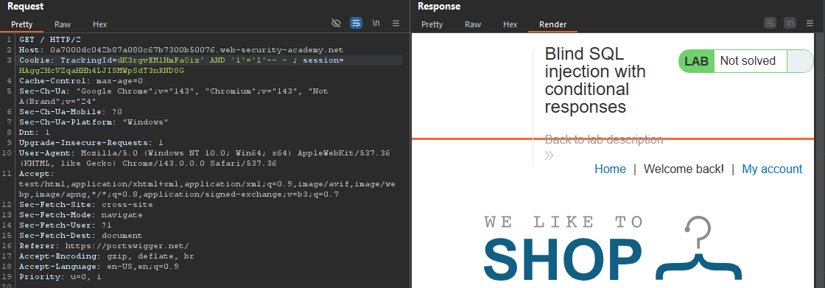This screenshot has width=825, height=288.
Task: Click the Accept-Encoding header line
Action: click(x=106, y=256)
